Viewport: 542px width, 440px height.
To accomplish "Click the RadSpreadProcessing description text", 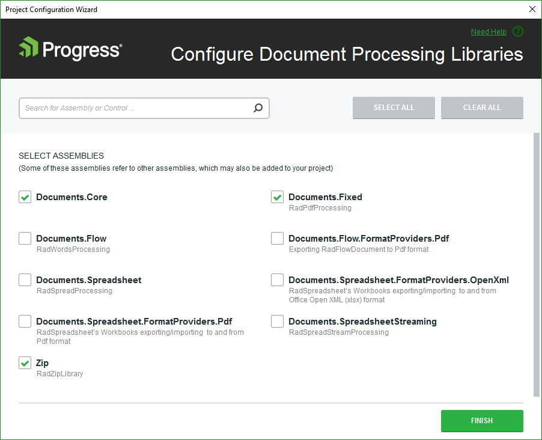I will click(x=75, y=291).
